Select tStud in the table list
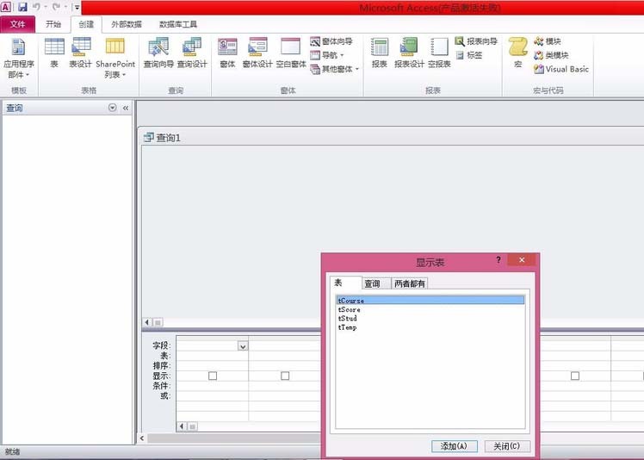This screenshot has width=644, height=460. coord(348,319)
